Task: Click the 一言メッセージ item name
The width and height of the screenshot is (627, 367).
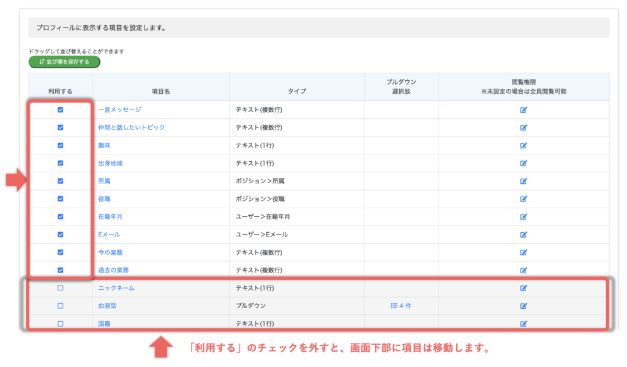Action: pyautogui.click(x=119, y=110)
